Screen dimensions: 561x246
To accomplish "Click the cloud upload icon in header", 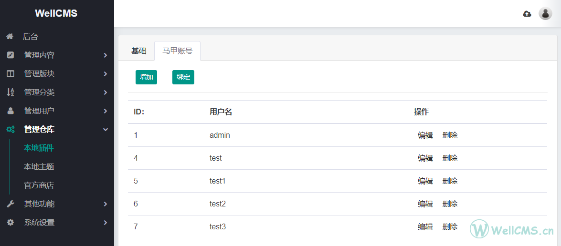I will coord(527,14).
